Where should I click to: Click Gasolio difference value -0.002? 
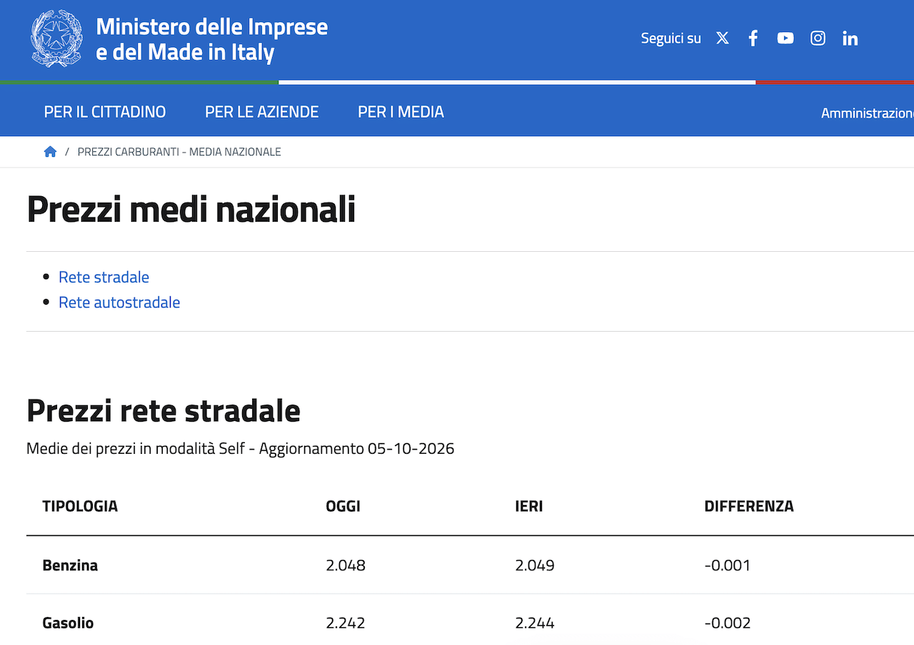tap(728, 623)
